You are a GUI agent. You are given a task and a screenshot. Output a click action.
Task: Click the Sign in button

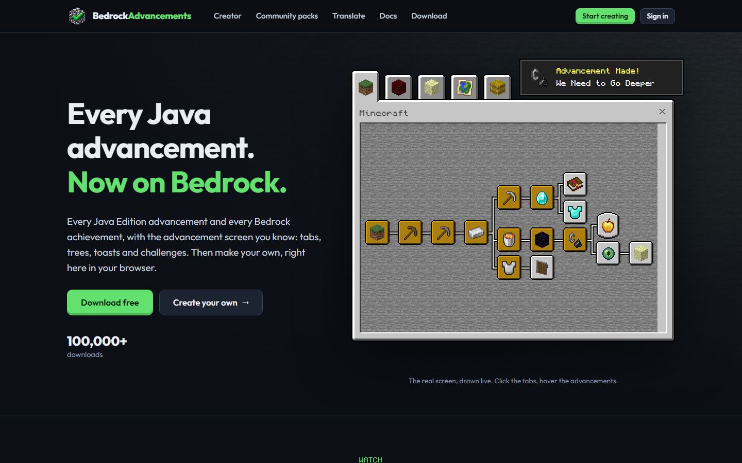click(657, 16)
